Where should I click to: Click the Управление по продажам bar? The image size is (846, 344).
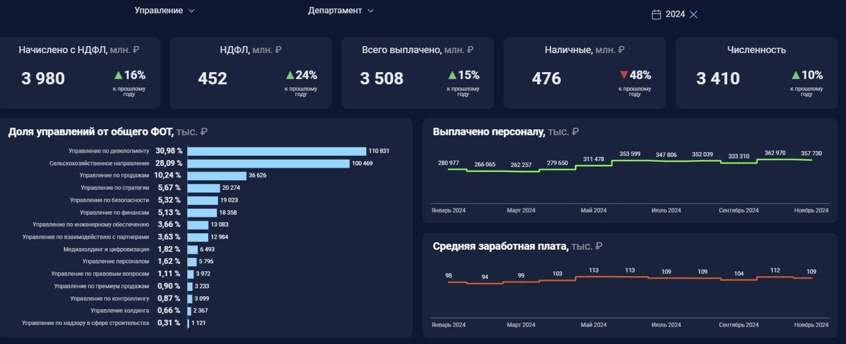[217, 175]
